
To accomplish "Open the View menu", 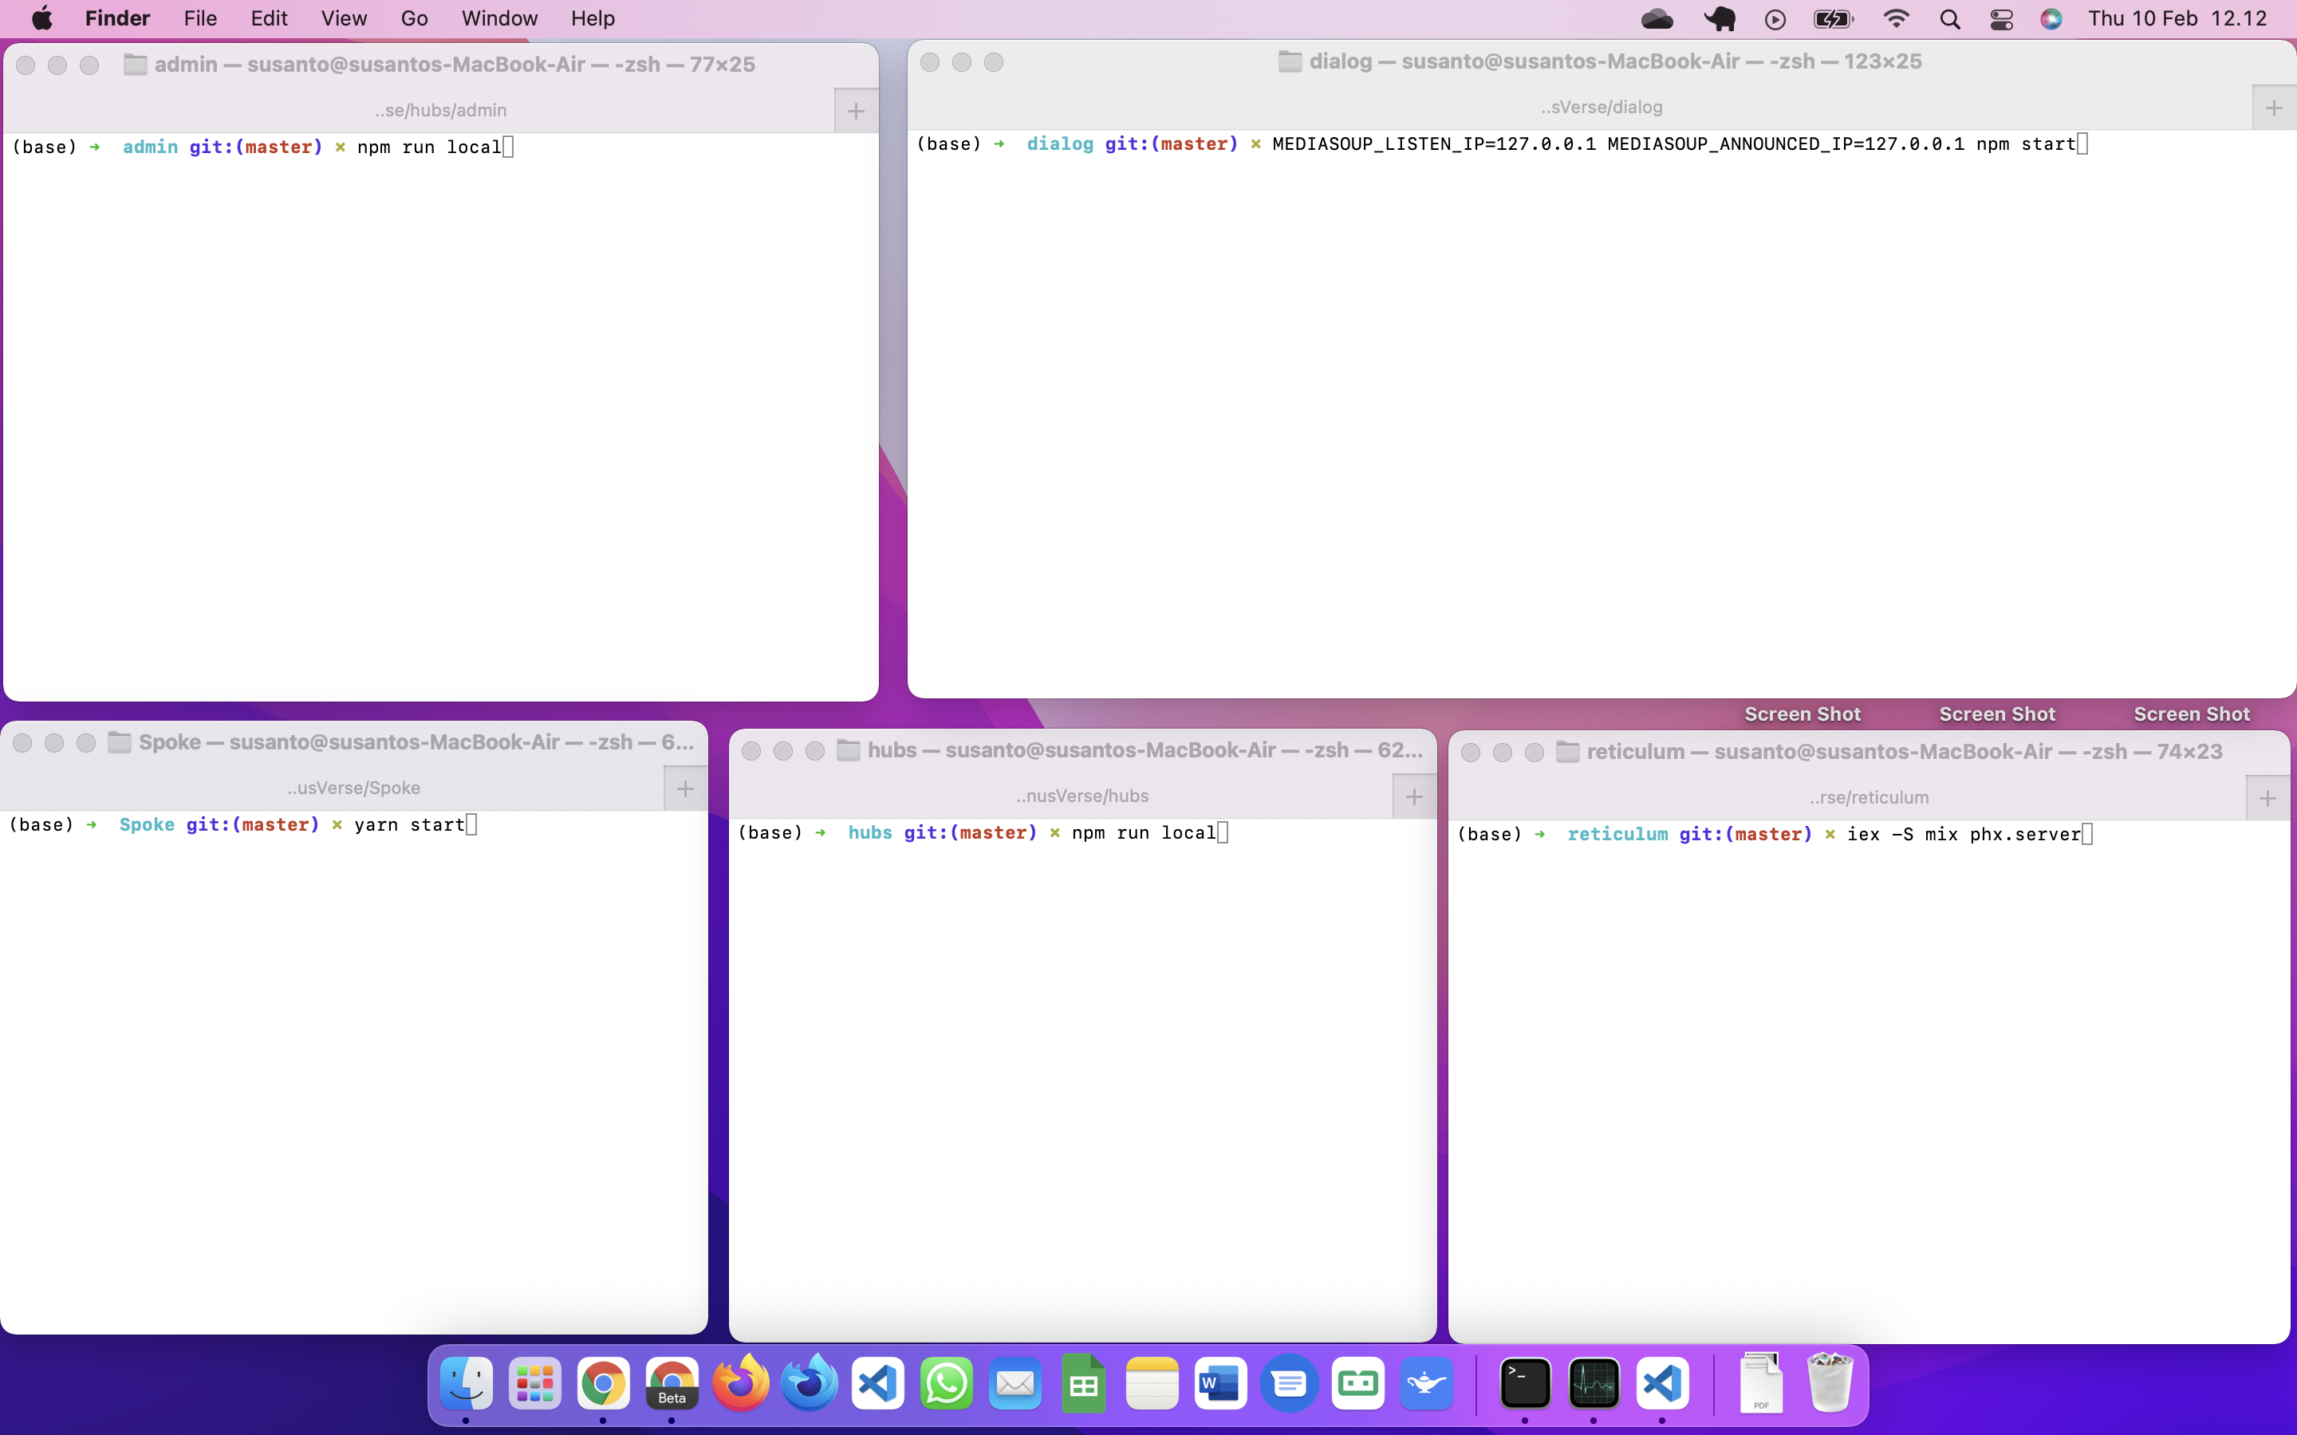I will pyautogui.click(x=344, y=18).
